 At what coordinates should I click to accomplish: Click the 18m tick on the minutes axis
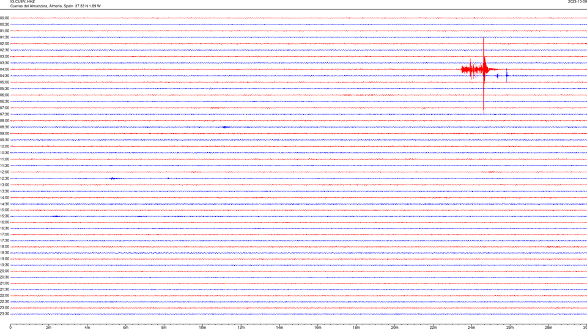[356, 328]
